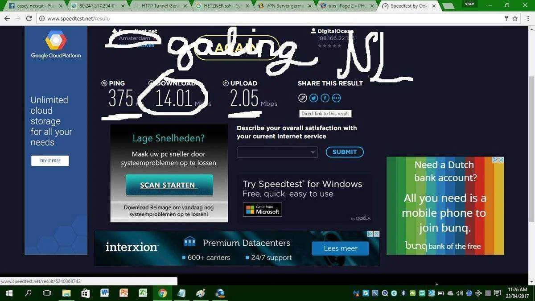The image size is (535, 301).
Task: Click Lees meer on interxion ad
Action: [x=341, y=248]
